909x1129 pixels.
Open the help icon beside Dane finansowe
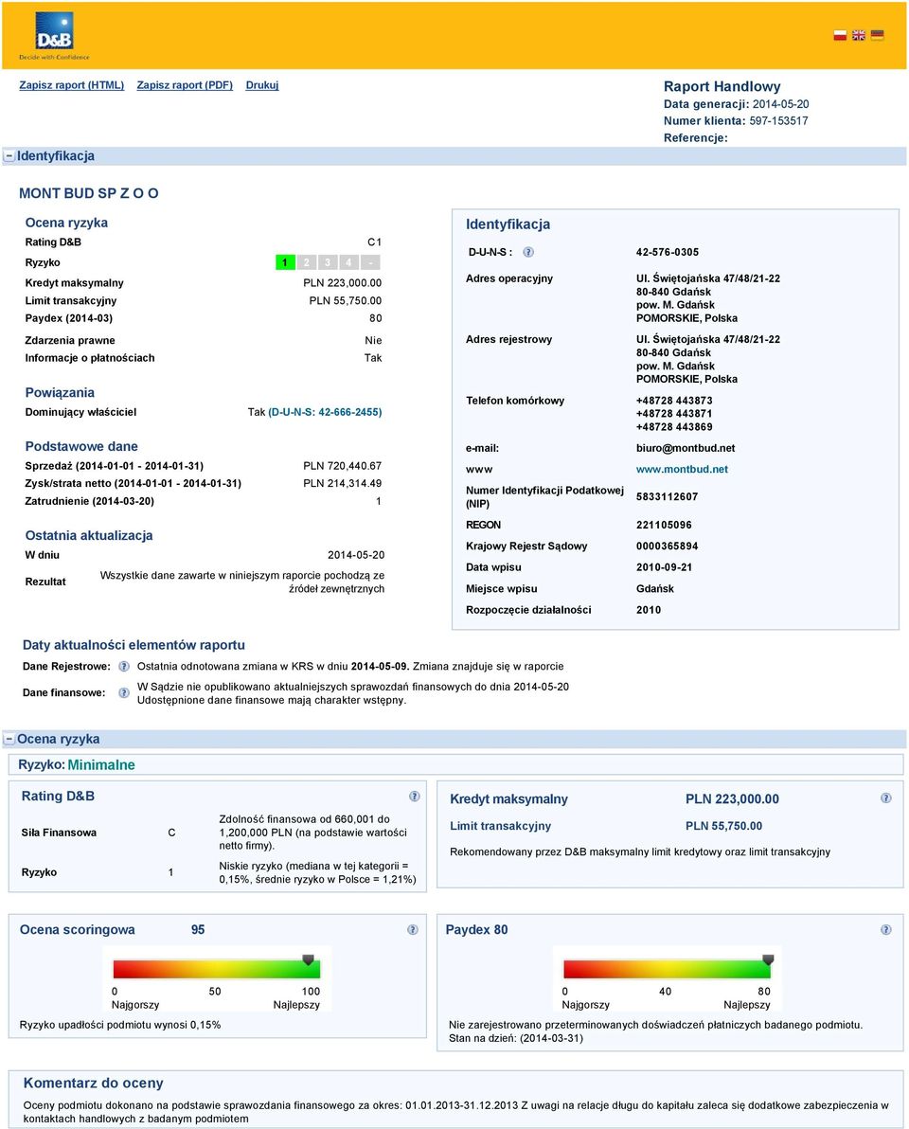(x=124, y=692)
